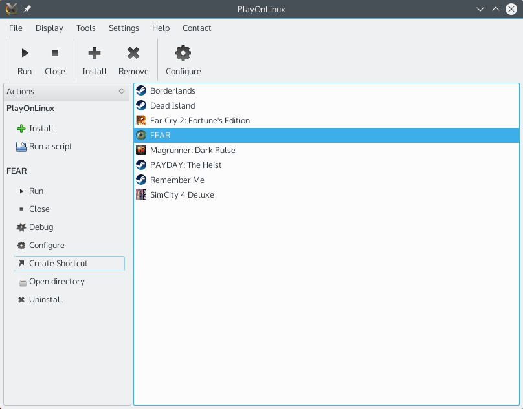Open the Tools menu
This screenshot has width=523, height=409.
[85, 28]
